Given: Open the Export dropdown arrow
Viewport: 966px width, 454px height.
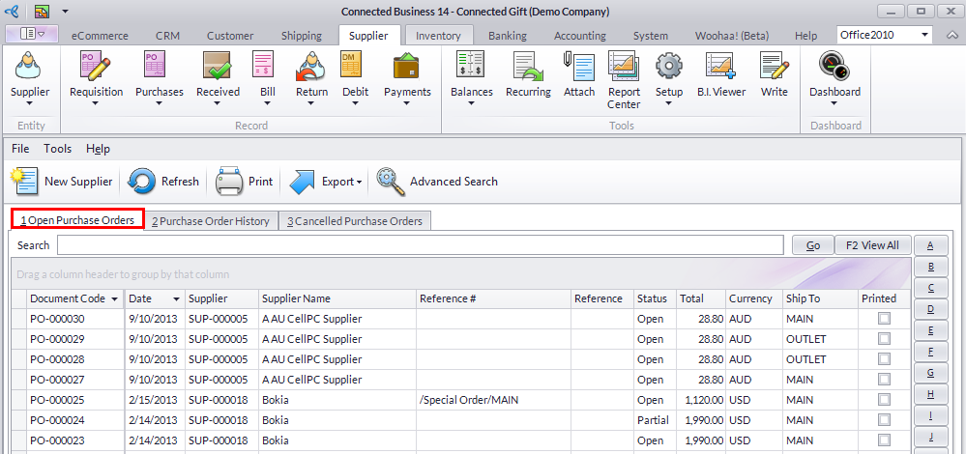Looking at the screenshot, I should (359, 182).
